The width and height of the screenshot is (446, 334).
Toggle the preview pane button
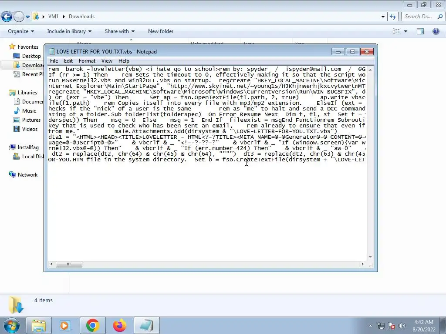pos(420,31)
